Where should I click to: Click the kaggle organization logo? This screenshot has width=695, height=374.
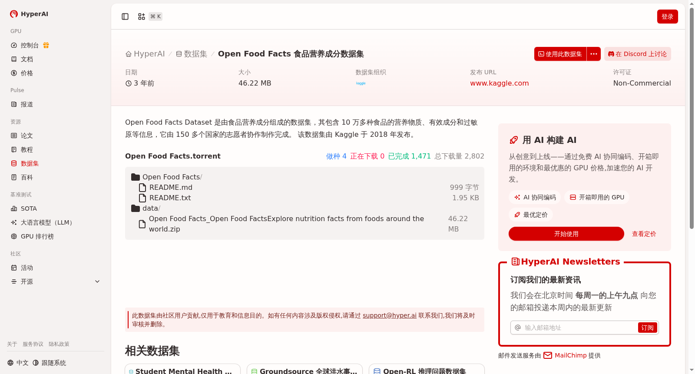coord(361,83)
